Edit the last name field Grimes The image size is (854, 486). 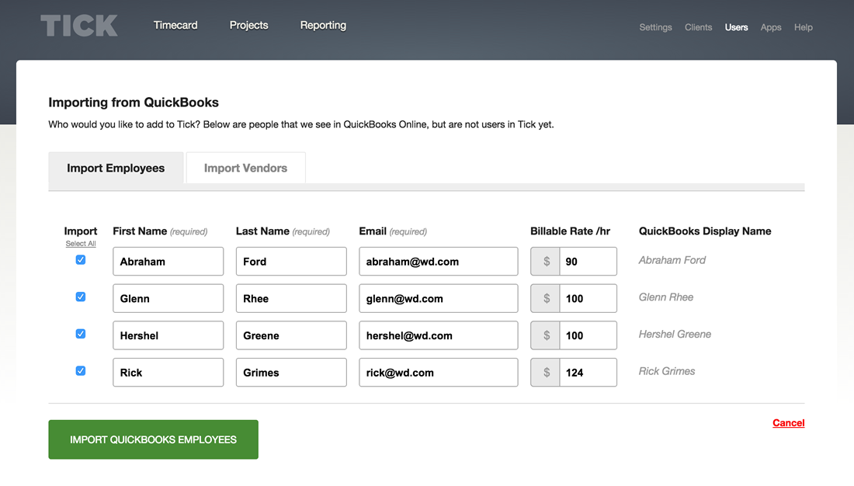pos(291,373)
